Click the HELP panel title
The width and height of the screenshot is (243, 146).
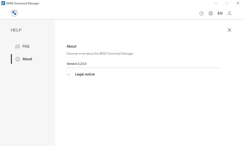click(16, 30)
